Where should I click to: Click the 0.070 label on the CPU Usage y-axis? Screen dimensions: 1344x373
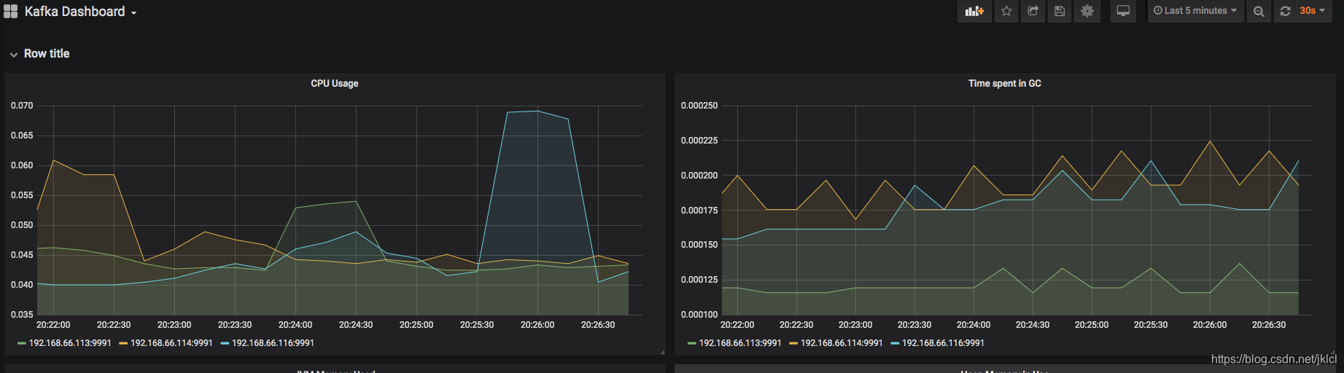22,106
